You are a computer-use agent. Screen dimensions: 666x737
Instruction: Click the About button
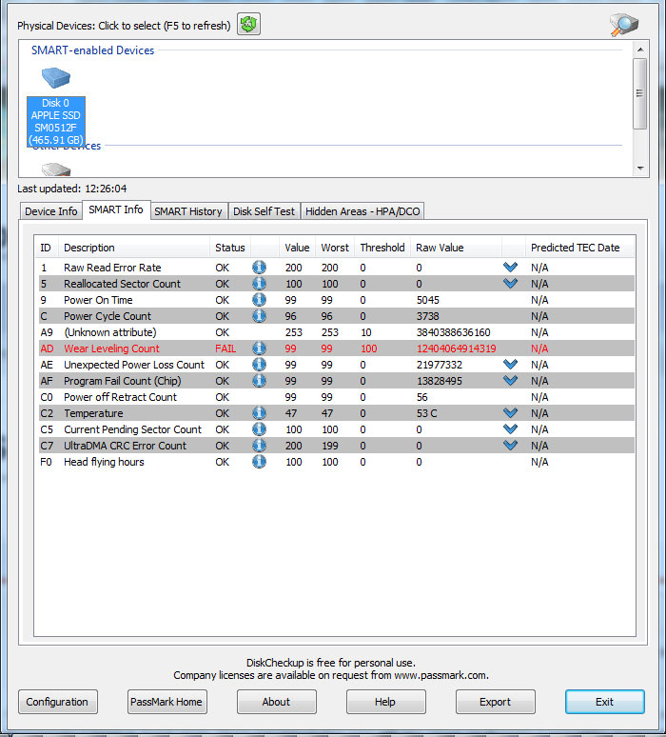tap(277, 702)
